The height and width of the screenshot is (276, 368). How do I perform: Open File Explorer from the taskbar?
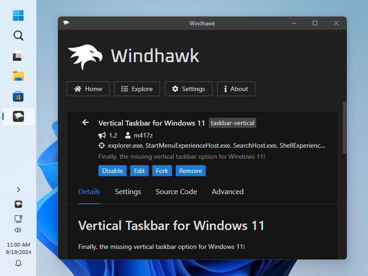tap(18, 76)
